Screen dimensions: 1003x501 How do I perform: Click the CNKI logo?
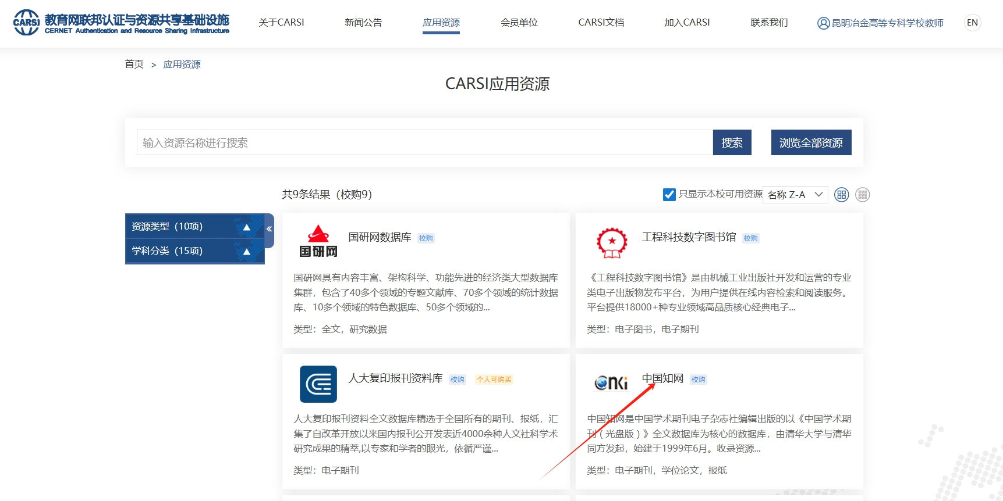pos(611,382)
